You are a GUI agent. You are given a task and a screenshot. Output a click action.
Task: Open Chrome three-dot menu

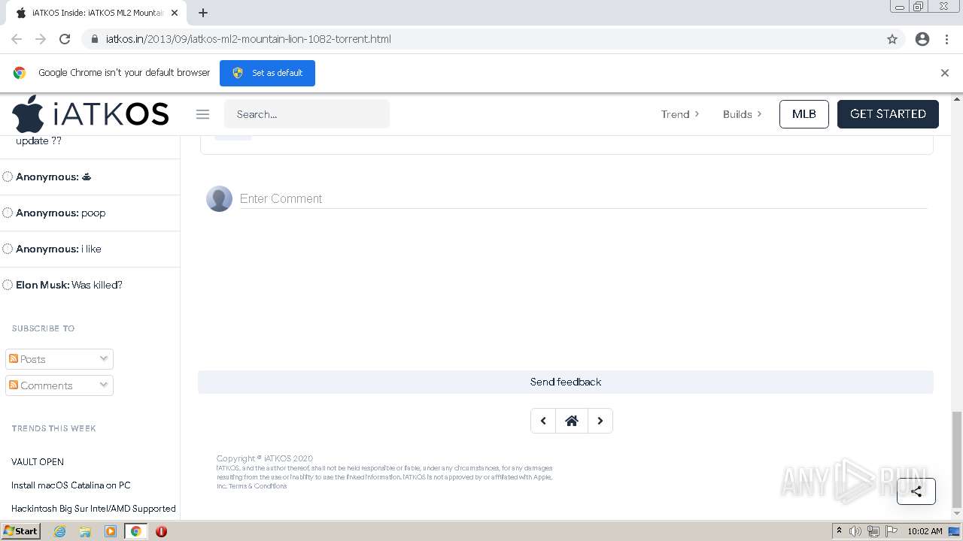point(946,39)
